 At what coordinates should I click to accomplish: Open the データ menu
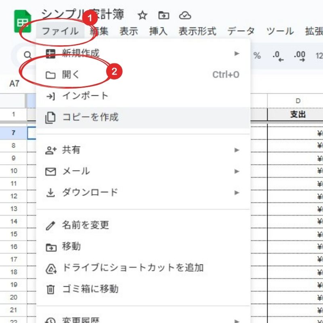(x=241, y=31)
